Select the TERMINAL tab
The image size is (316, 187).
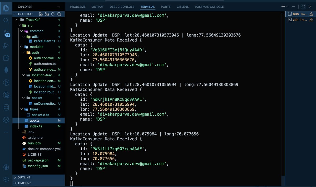tap(148, 7)
